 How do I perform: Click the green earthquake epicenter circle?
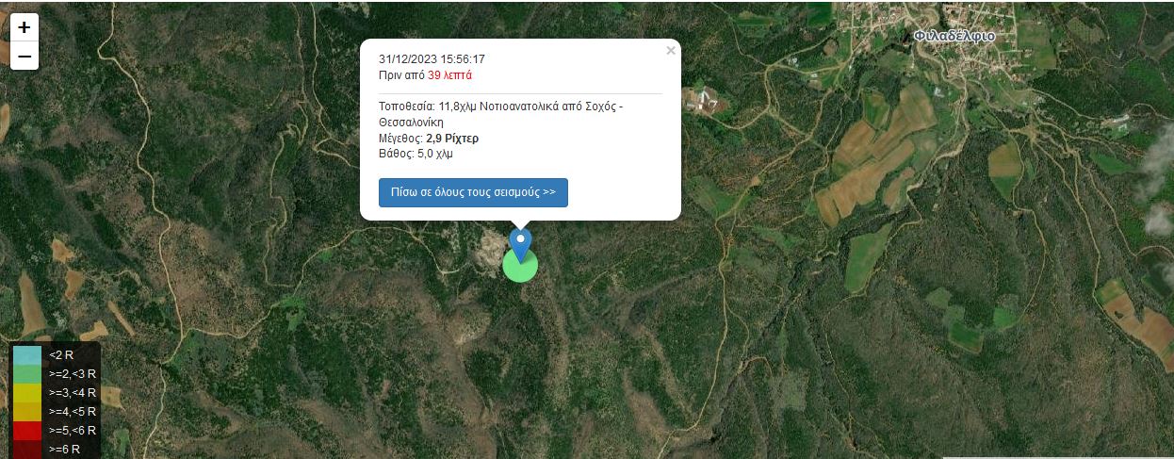pyautogui.click(x=520, y=269)
